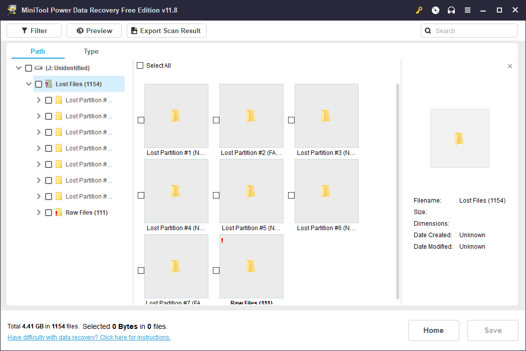526x351 pixels.
Task: Collapse the Lost Files (1154) node
Action: (29, 84)
